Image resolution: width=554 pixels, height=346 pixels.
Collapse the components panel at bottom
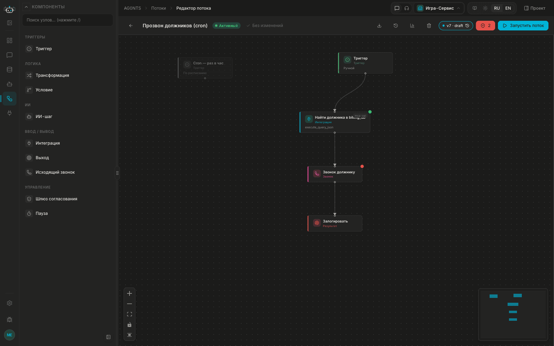pos(108,337)
